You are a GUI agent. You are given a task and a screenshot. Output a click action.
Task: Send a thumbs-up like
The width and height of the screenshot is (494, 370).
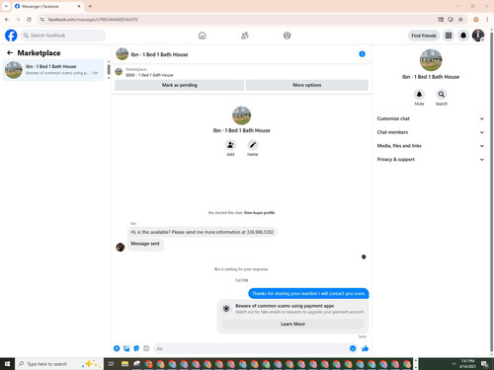365,348
